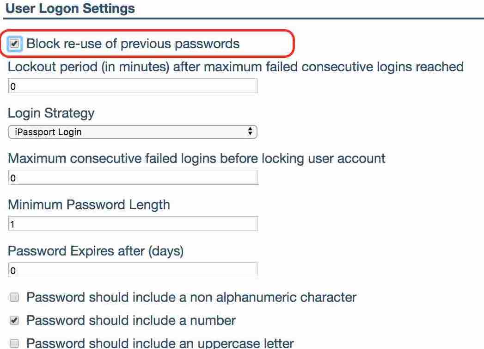Viewport: 484px width, 349px height.
Task: Click into the Password Expires after field
Action: click(x=133, y=270)
